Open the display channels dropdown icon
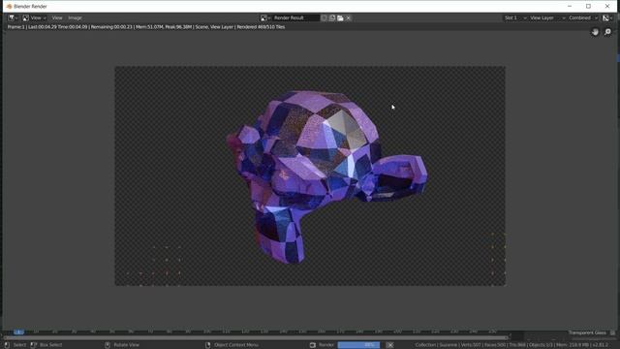 click(x=607, y=17)
